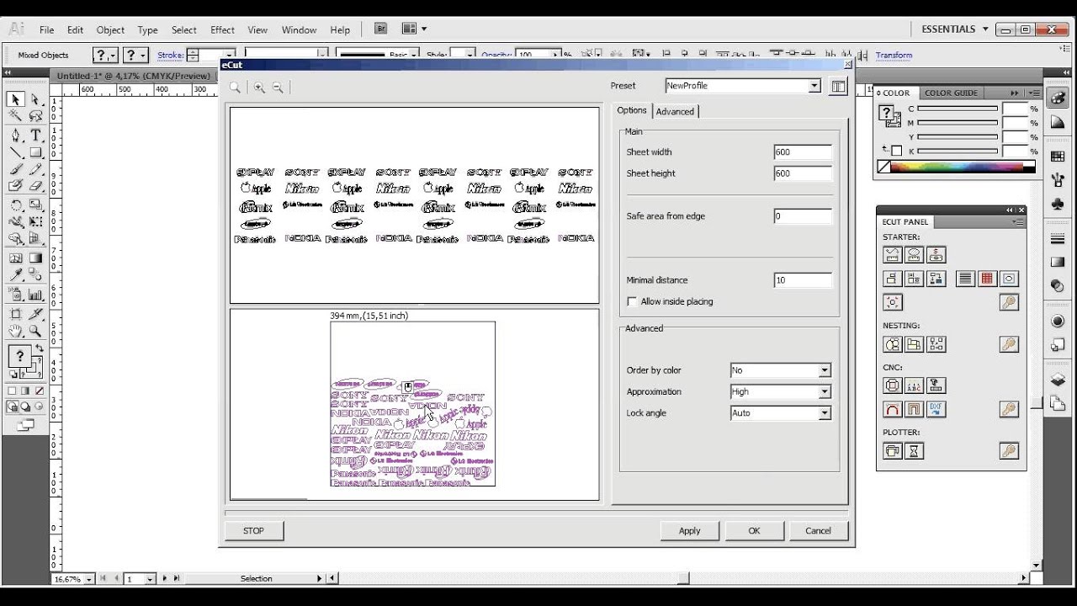This screenshot has height=606, width=1077.
Task: Open the File menu
Action: pyautogui.click(x=47, y=29)
